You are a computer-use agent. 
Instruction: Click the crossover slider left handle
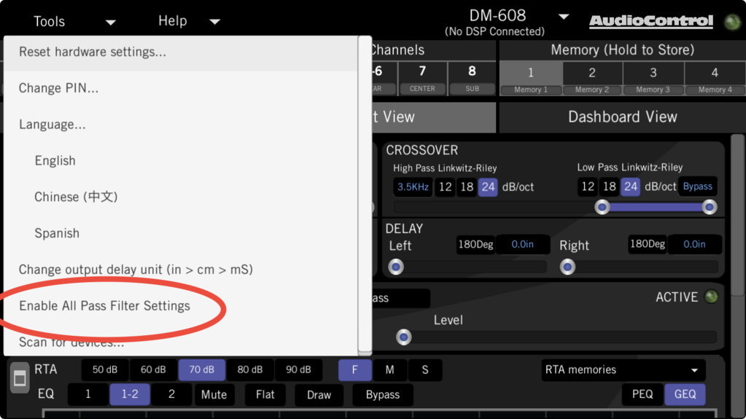pos(602,207)
